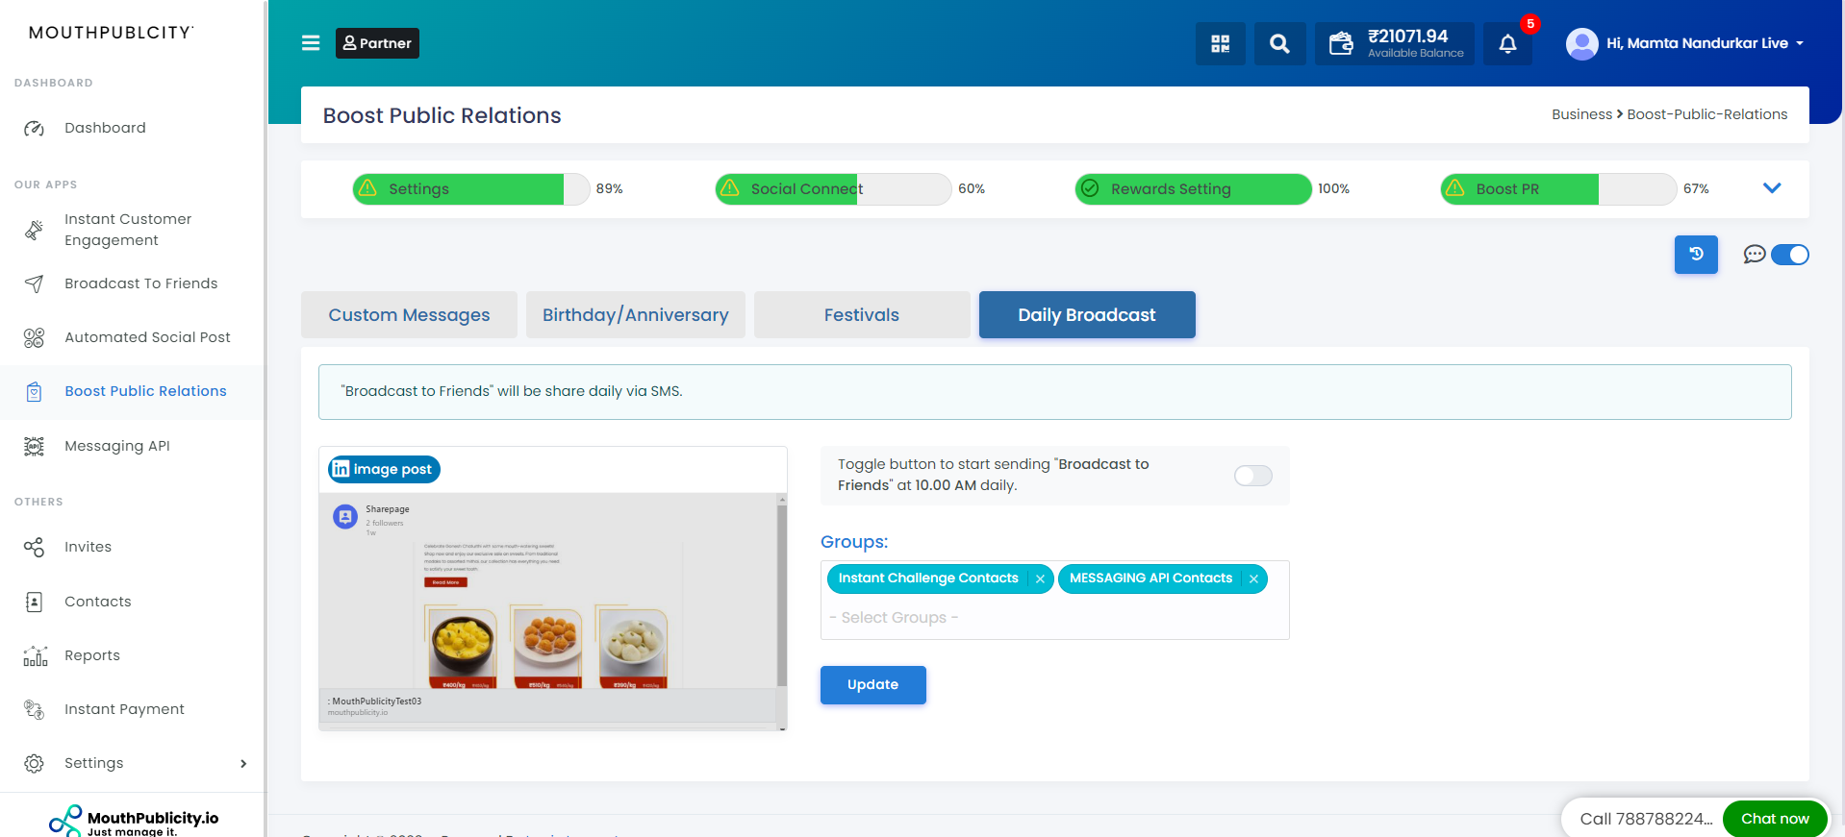Toggle the hamburger menu icon
Viewport: 1845px width, 837px height.
[311, 43]
